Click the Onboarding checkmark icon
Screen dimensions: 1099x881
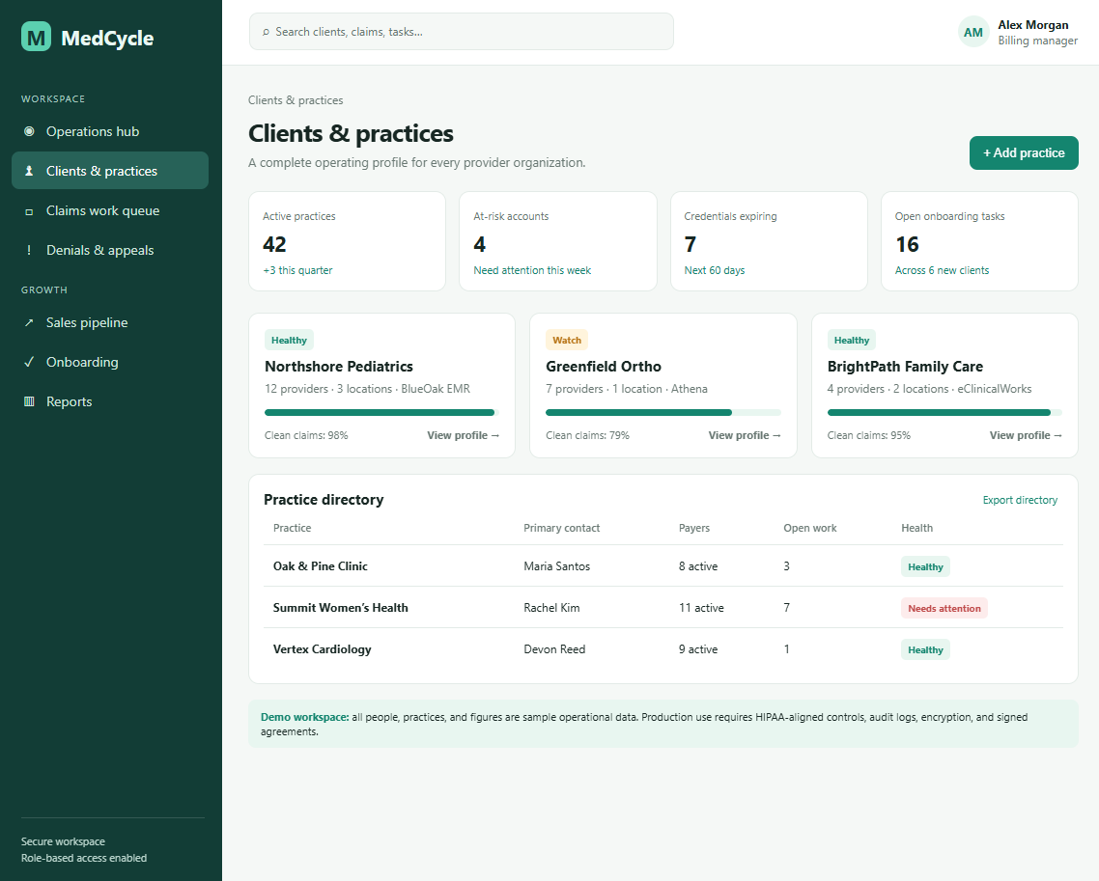29,362
